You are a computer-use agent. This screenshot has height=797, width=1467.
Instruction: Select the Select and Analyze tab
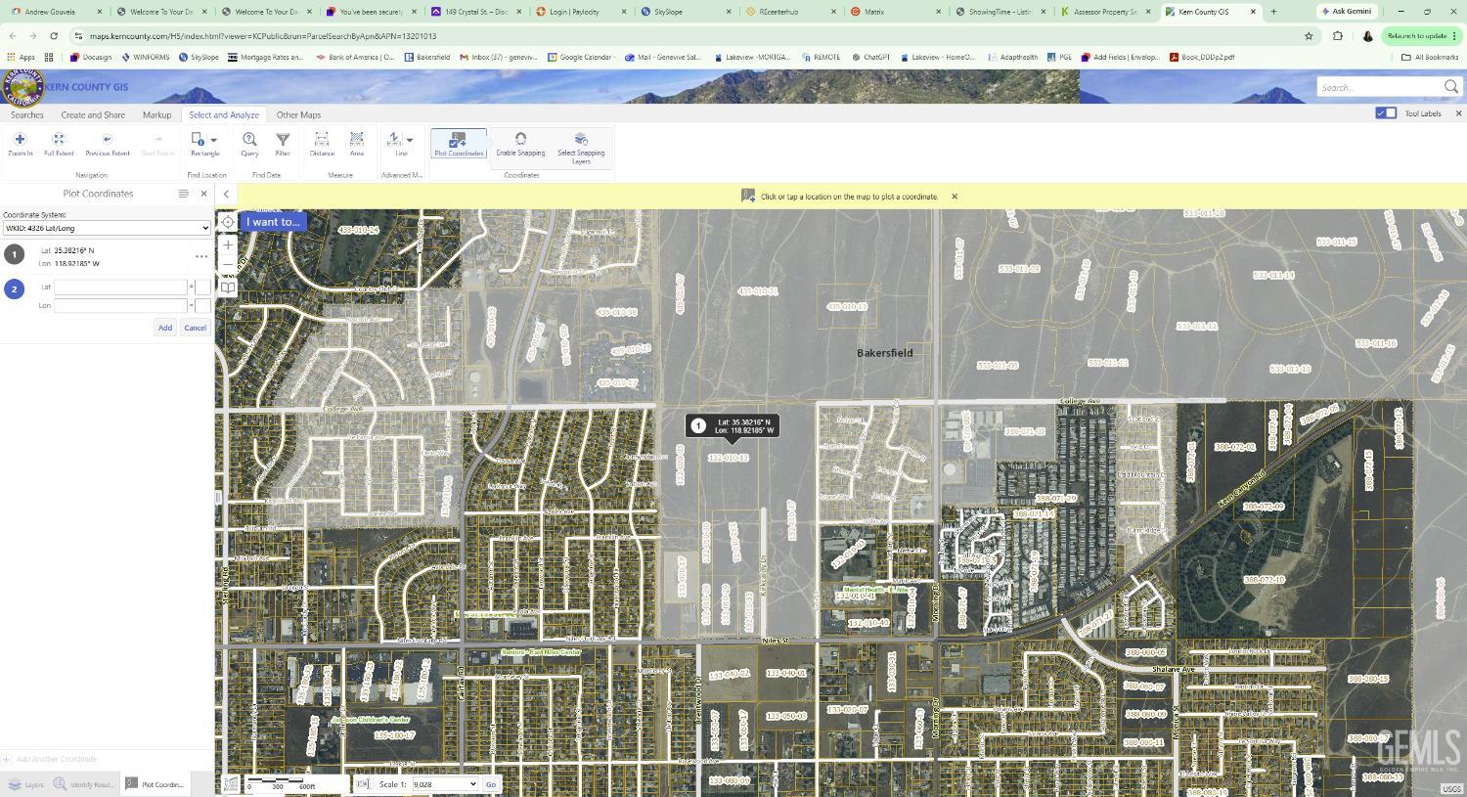click(x=224, y=114)
